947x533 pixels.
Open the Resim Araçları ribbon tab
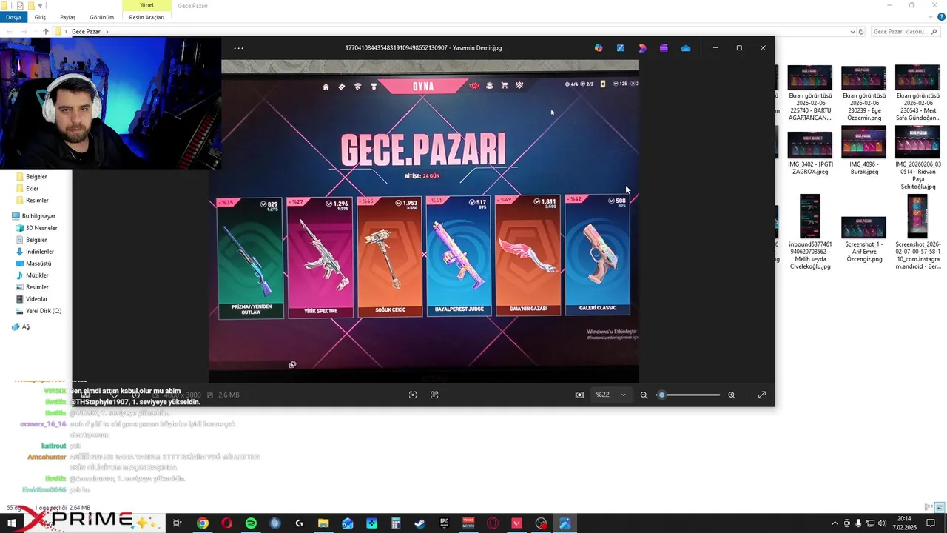146,17
